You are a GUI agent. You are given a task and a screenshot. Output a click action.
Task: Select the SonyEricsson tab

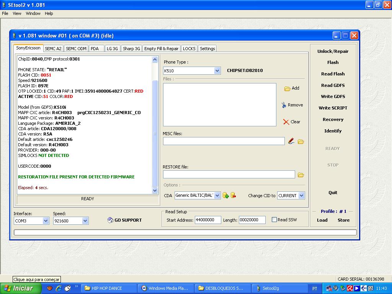coord(28,48)
